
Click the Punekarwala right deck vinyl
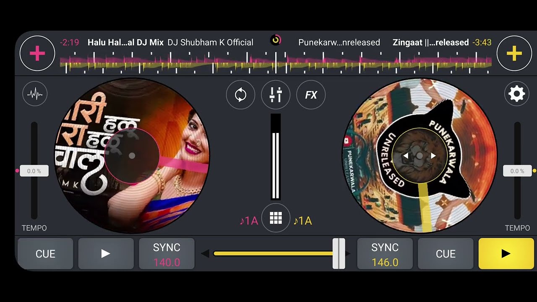click(419, 156)
